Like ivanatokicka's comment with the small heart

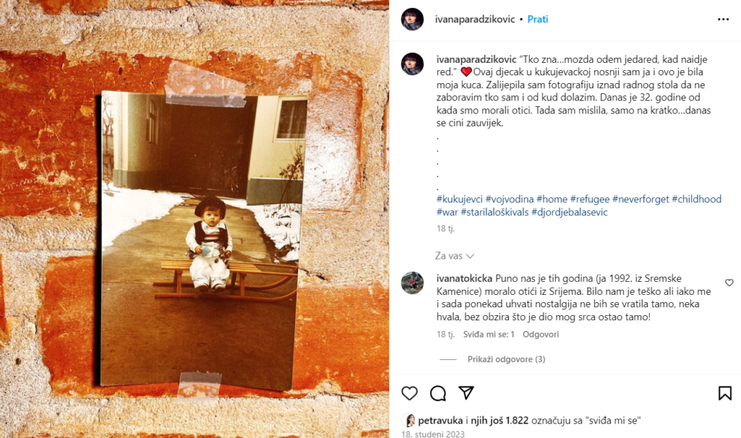pyautogui.click(x=729, y=283)
